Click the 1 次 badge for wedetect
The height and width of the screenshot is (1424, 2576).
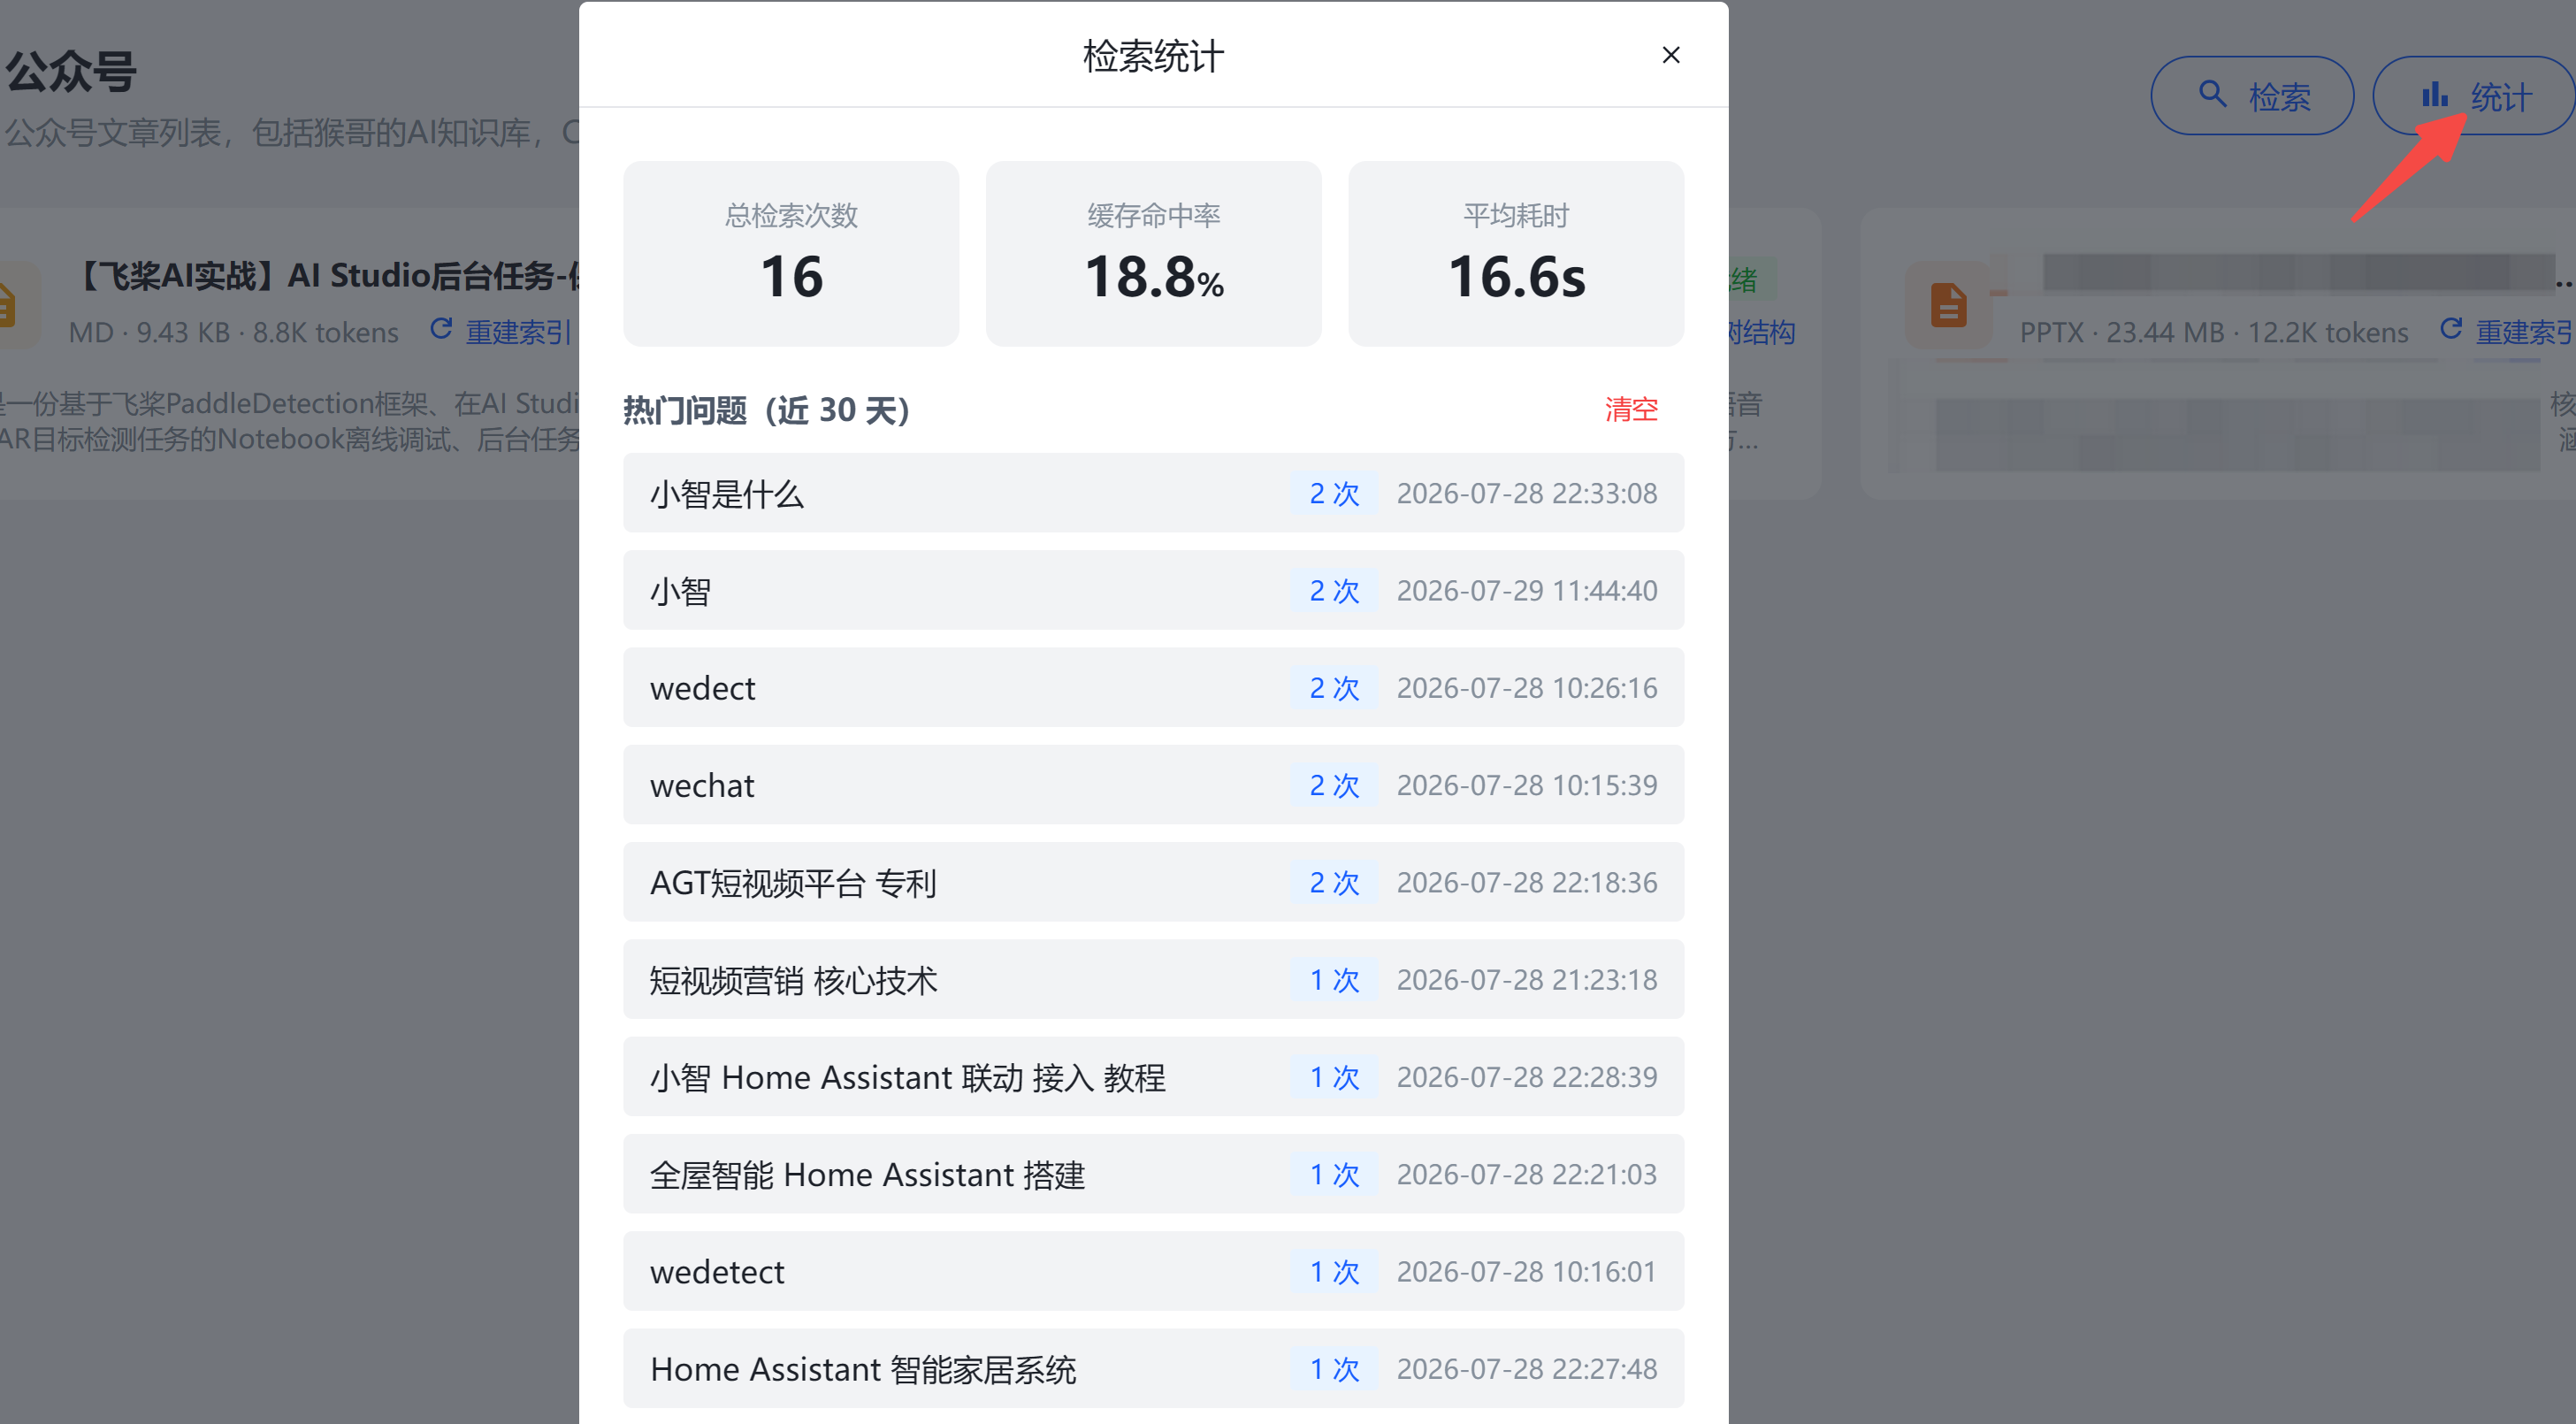pyautogui.click(x=1334, y=1271)
